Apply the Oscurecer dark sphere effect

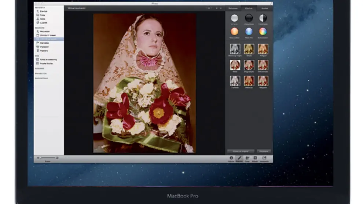click(249, 18)
